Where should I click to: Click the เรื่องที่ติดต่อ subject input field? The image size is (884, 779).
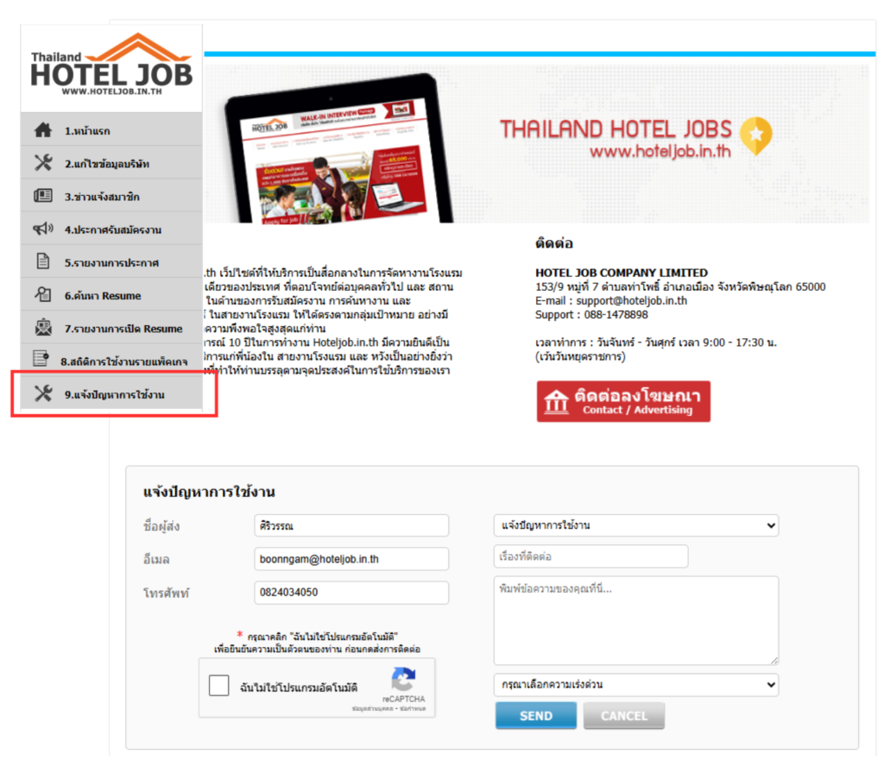590,556
